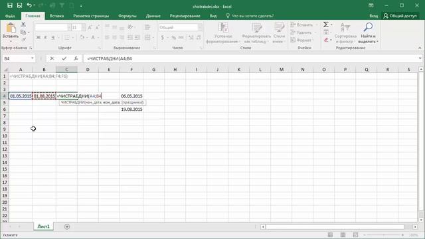Open the Clear dropdown arrow
The height and width of the screenshot is (239, 425).
pyautogui.click(x=331, y=40)
